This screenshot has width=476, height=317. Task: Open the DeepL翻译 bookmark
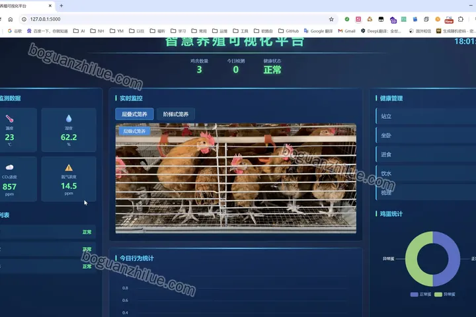click(381, 31)
